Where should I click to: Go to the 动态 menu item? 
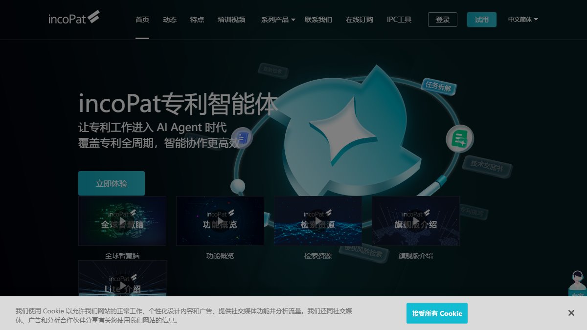click(170, 20)
